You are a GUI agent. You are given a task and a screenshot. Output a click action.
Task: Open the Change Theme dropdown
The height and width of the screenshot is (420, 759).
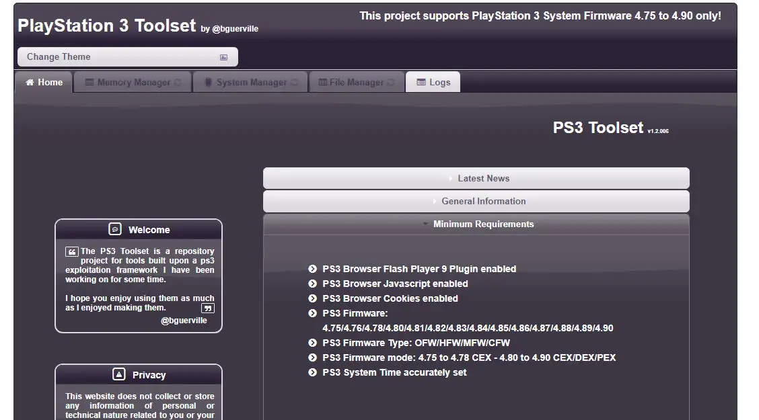[x=128, y=57]
